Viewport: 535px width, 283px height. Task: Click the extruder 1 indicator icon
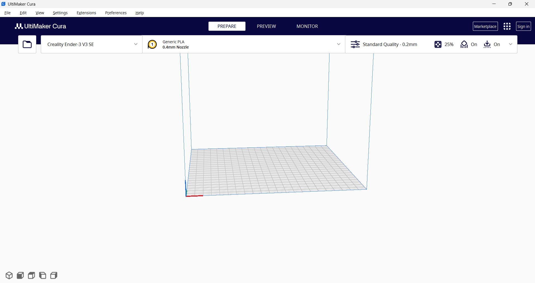(x=152, y=44)
